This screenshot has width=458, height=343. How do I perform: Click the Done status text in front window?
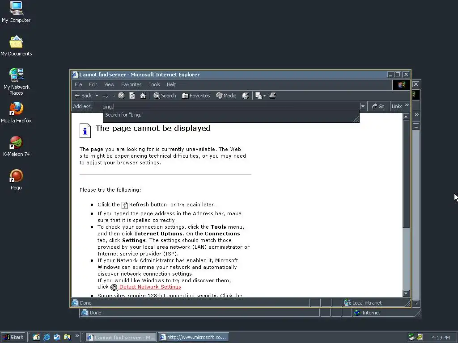click(85, 303)
